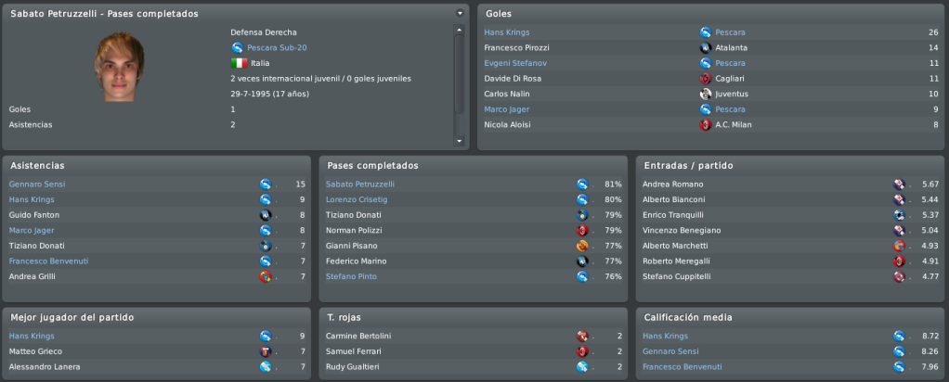This screenshot has height=382, width=949.
Task: Click the player info scrollbar down arrow
Action: coord(460,141)
